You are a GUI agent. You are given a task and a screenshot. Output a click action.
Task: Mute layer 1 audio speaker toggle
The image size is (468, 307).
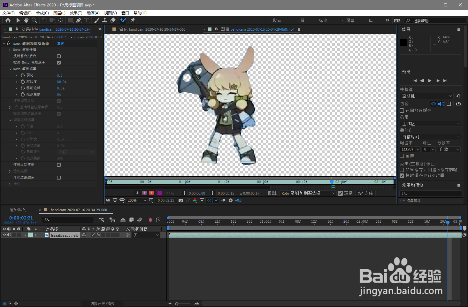pos(9,235)
